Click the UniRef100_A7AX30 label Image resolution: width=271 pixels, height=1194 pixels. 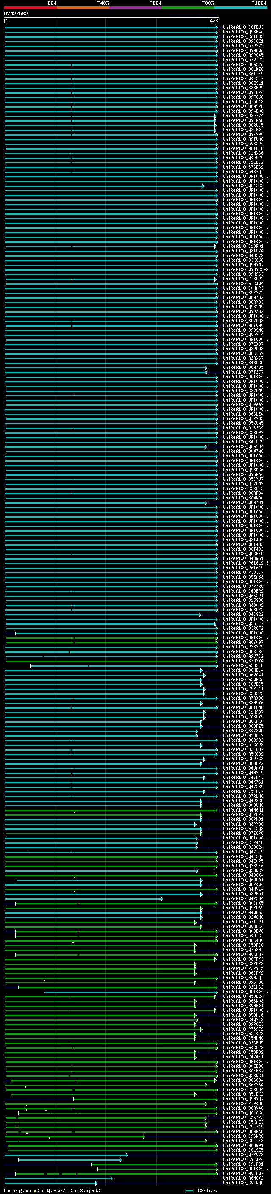[x=243, y=698]
